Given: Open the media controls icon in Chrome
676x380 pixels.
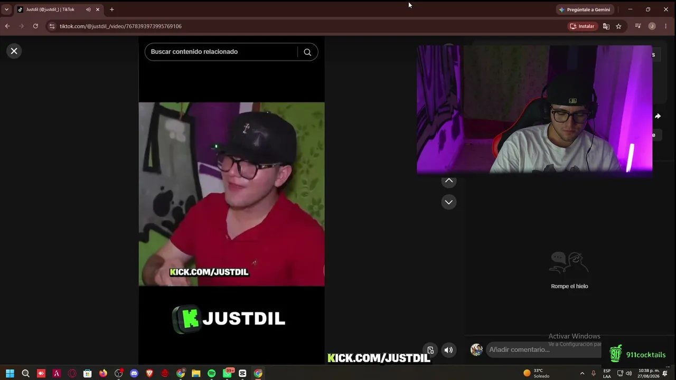Looking at the screenshot, I should (638, 26).
